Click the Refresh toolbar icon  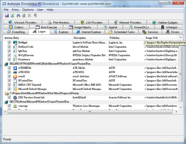coord(12,15)
